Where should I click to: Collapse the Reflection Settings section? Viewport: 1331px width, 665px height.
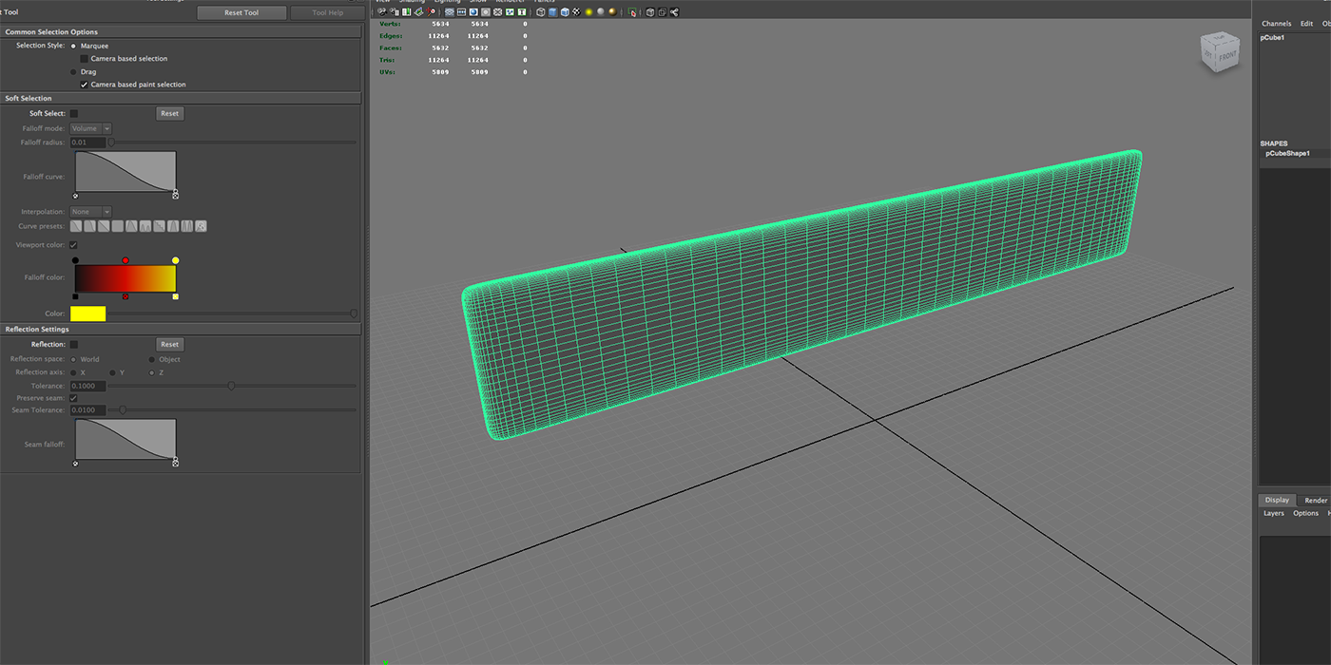coord(181,329)
